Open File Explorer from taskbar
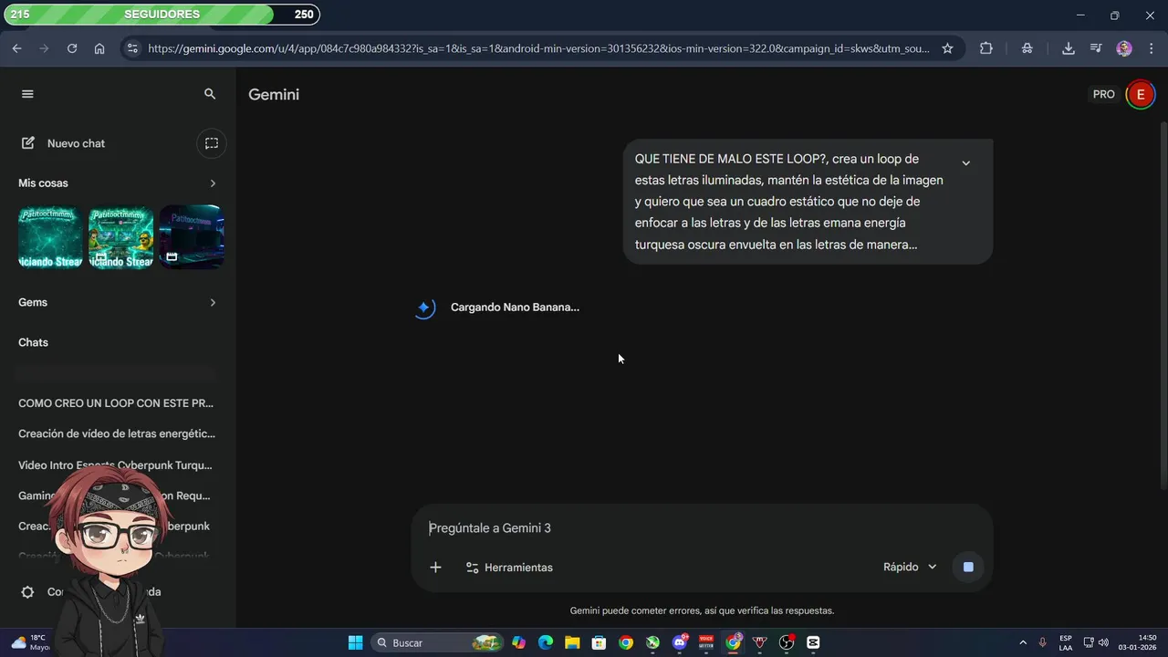Viewport: 1168px width, 657px height. pos(572,642)
